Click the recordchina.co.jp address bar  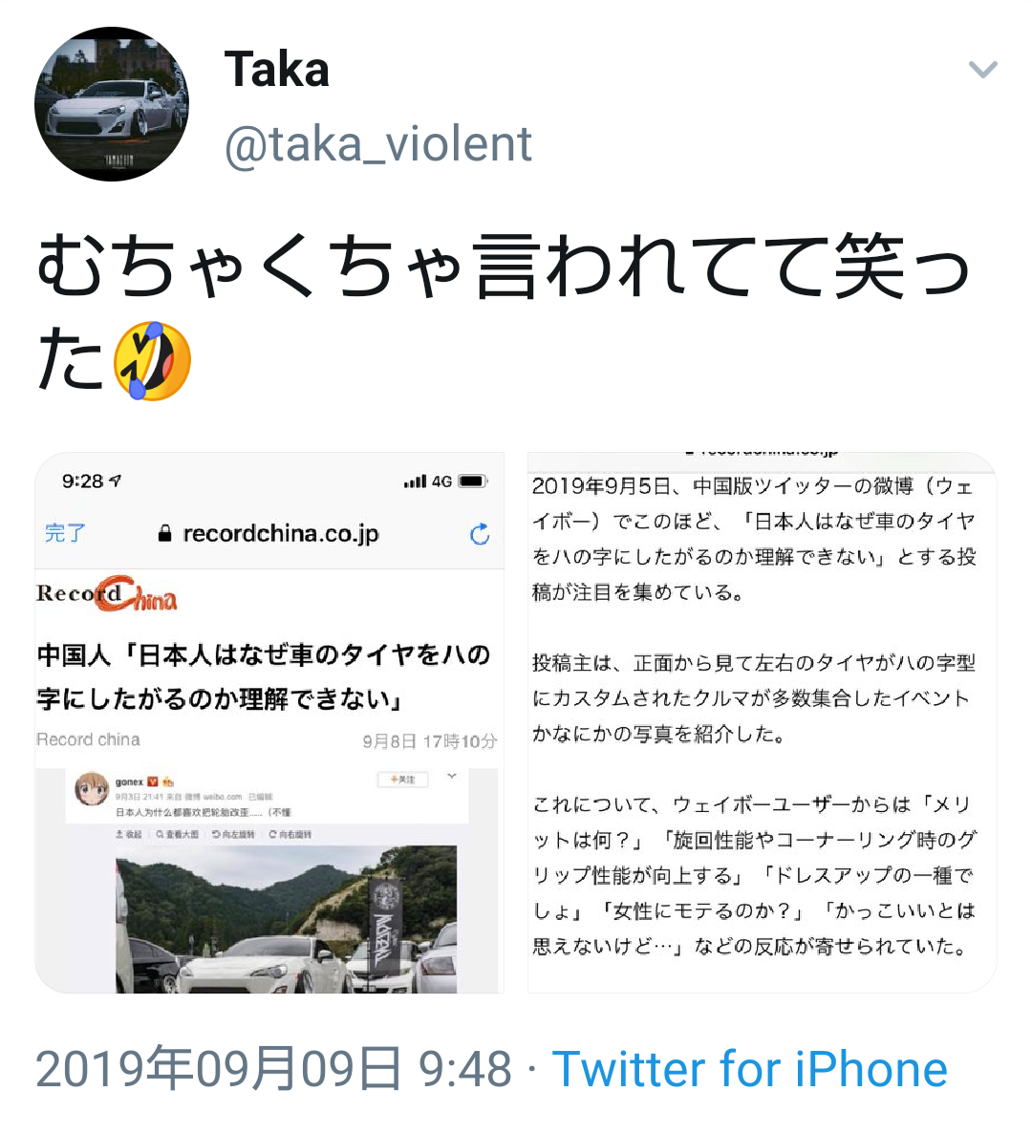(269, 534)
